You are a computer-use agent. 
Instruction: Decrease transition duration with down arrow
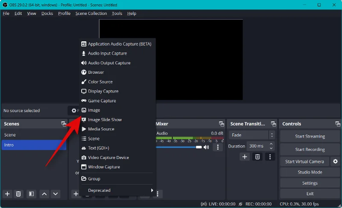point(271,148)
